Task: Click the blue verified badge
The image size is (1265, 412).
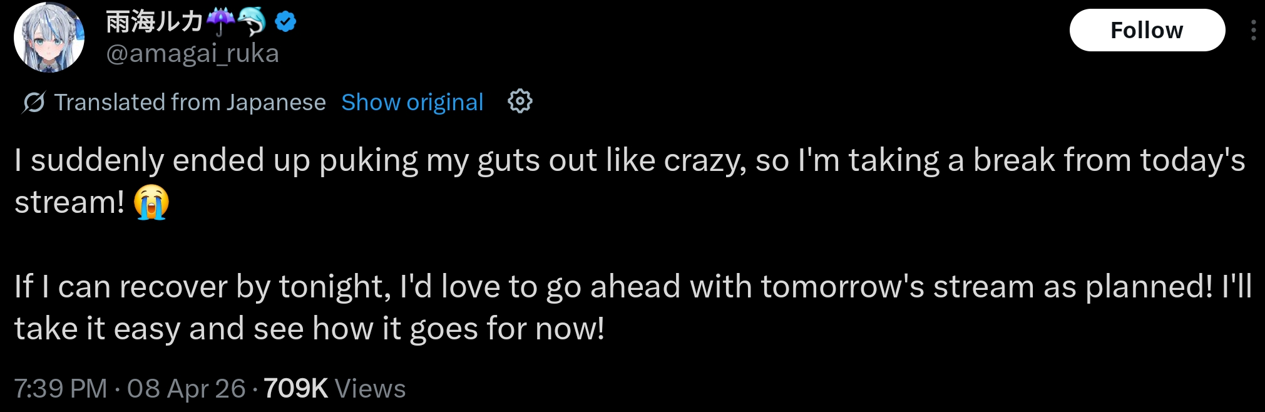Action: tap(286, 23)
